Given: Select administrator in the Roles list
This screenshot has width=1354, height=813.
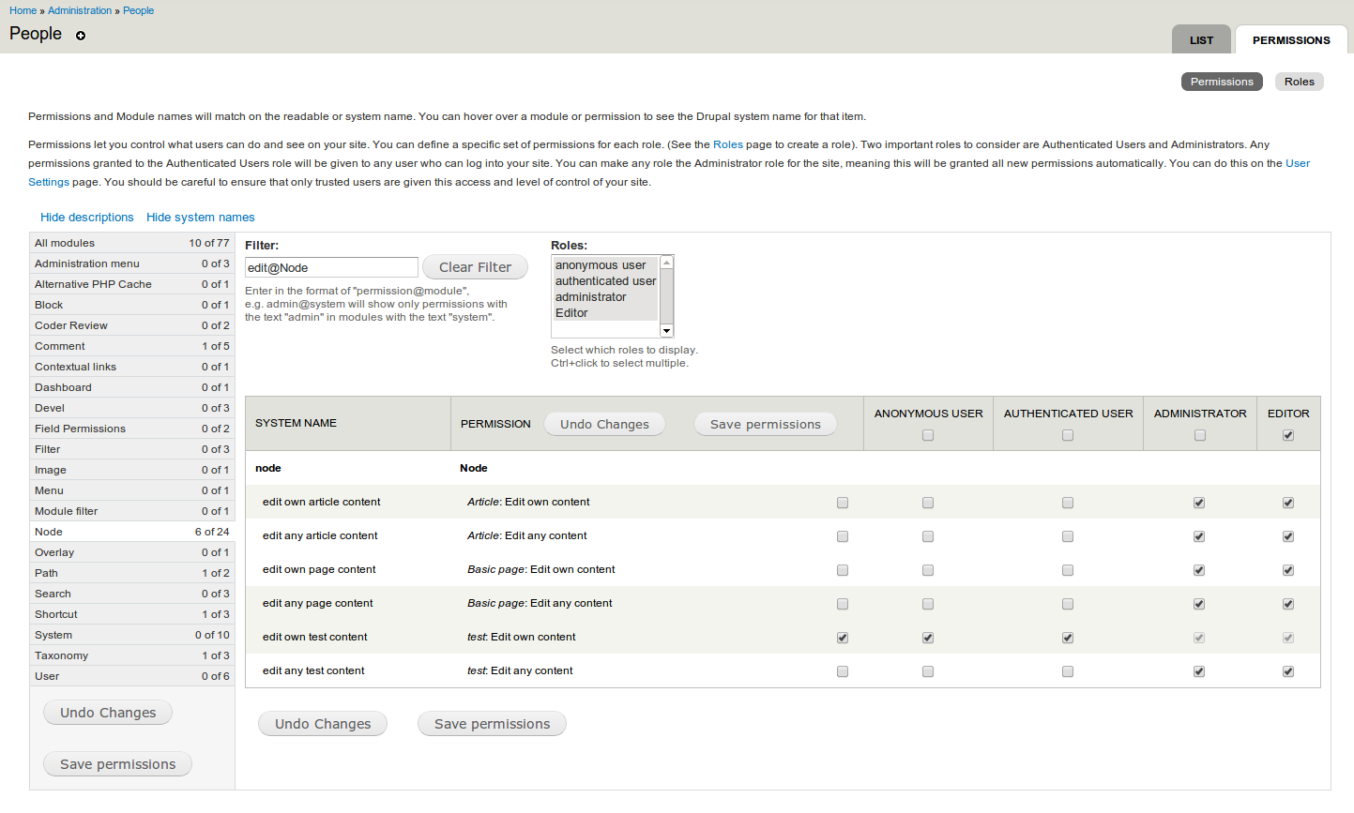Looking at the screenshot, I should (x=605, y=297).
